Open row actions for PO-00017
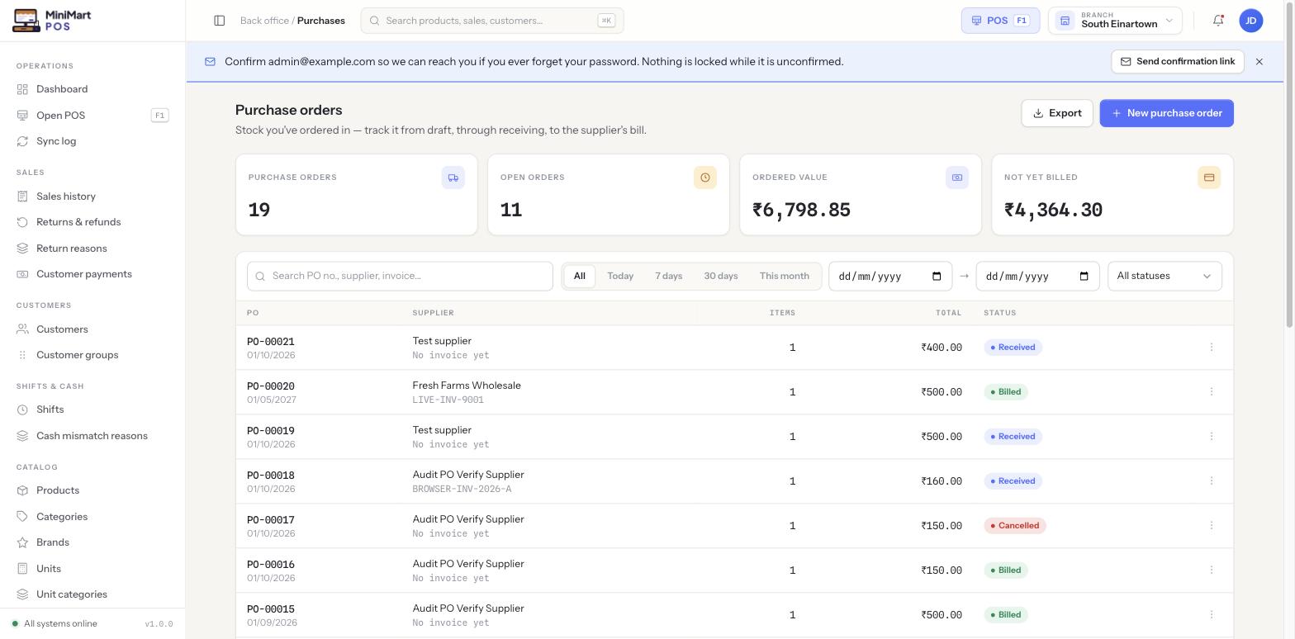 (1212, 526)
